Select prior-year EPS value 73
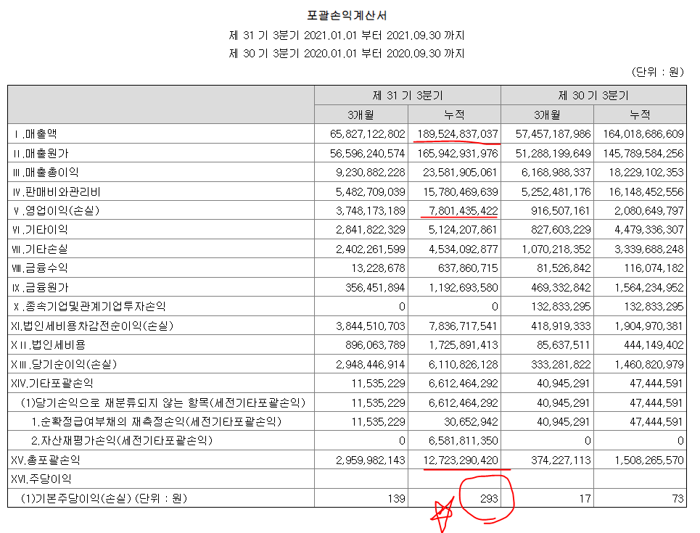This screenshot has height=533, width=700. pos(678,499)
